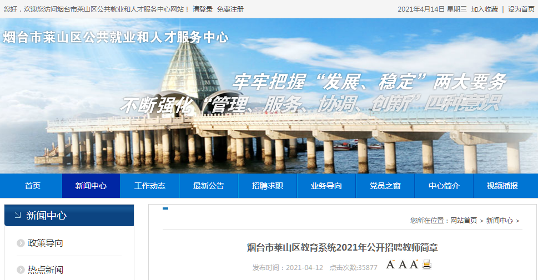Open 招聘求职 in the navigation bar

click(267, 186)
